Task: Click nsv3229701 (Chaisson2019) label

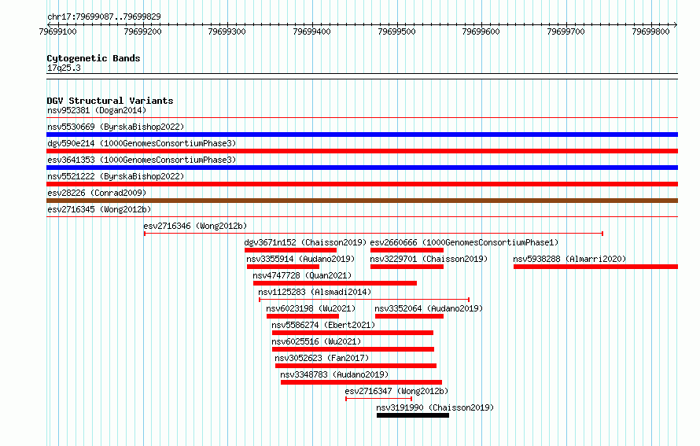Action: pos(429,259)
